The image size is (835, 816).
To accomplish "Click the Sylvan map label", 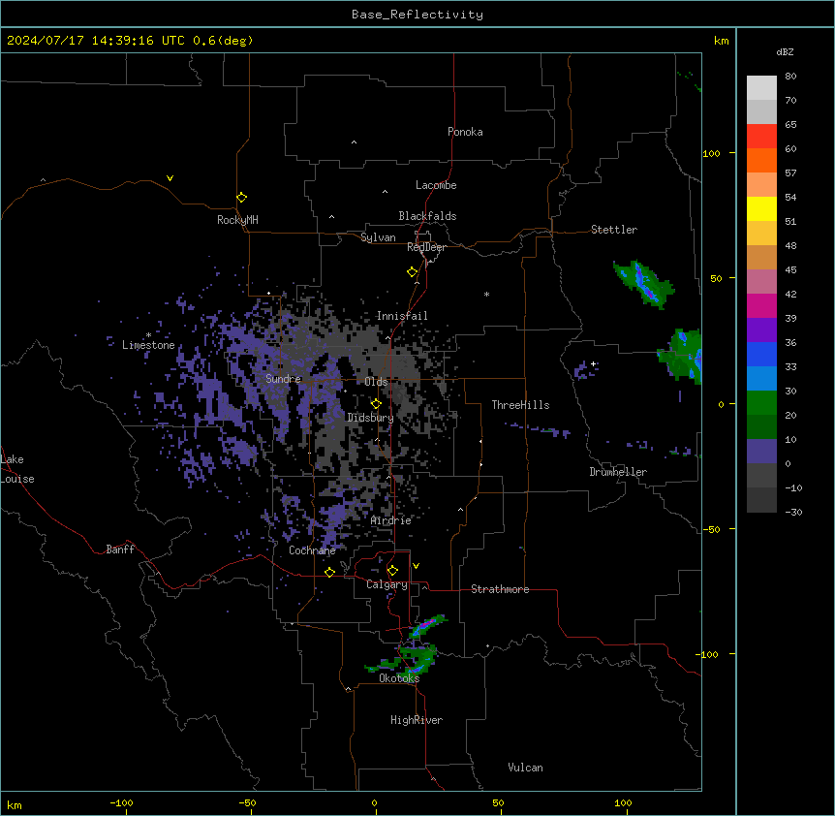I will pyautogui.click(x=378, y=237).
